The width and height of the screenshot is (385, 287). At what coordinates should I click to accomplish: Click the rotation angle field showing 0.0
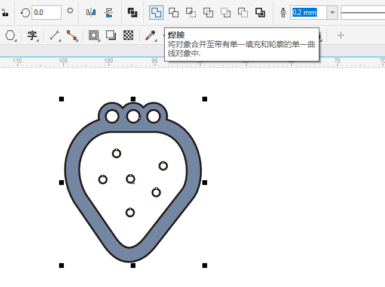pyautogui.click(x=47, y=13)
